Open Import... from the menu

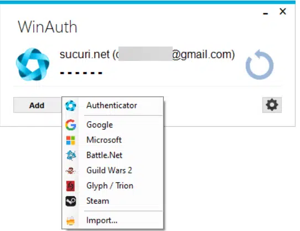pos(113,220)
